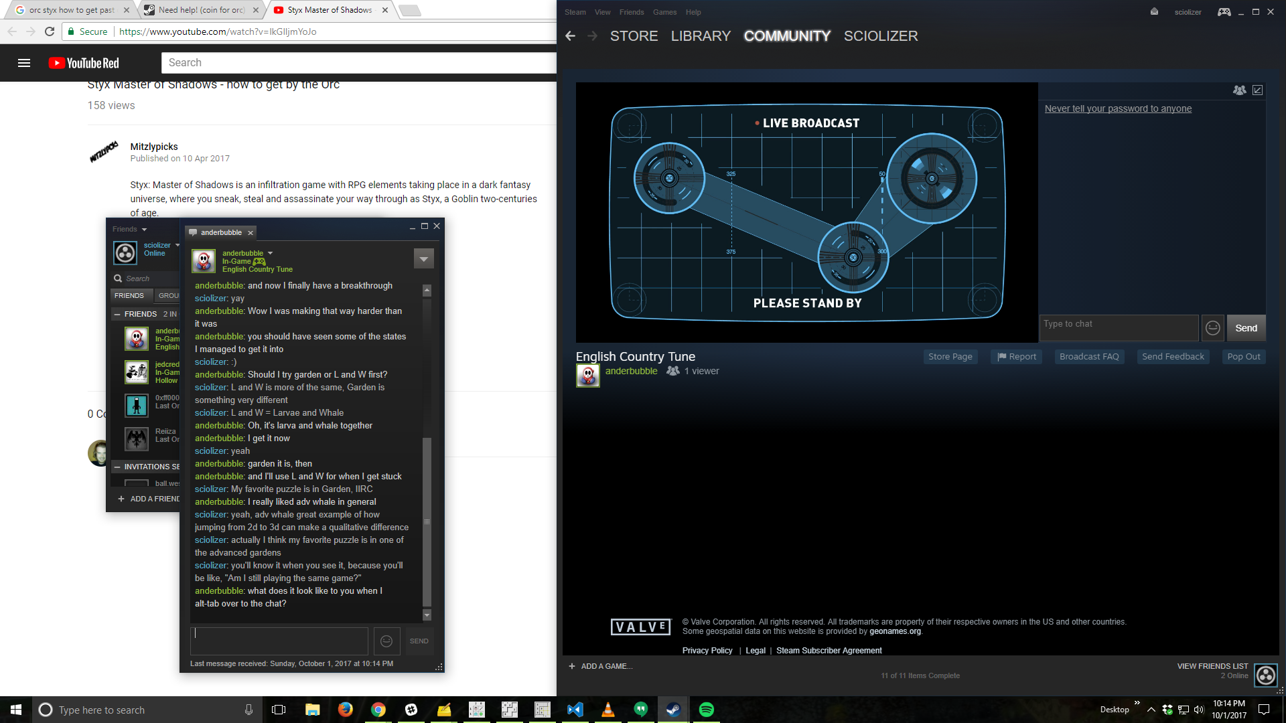The image size is (1286, 723).
Task: Open Spotify from the taskbar
Action: pyautogui.click(x=707, y=710)
